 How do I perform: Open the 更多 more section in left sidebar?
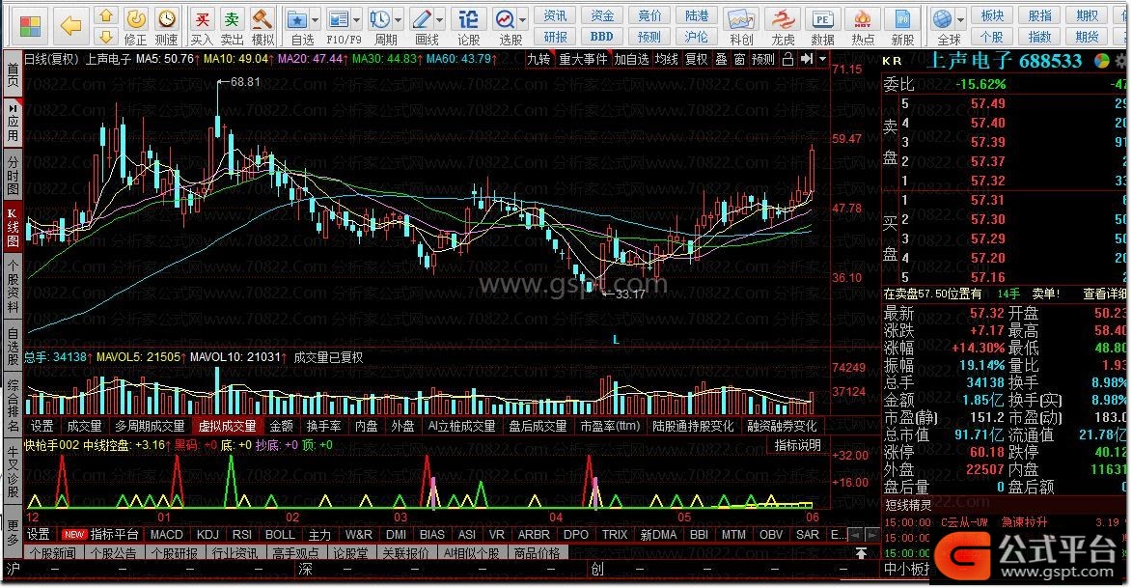point(13,533)
